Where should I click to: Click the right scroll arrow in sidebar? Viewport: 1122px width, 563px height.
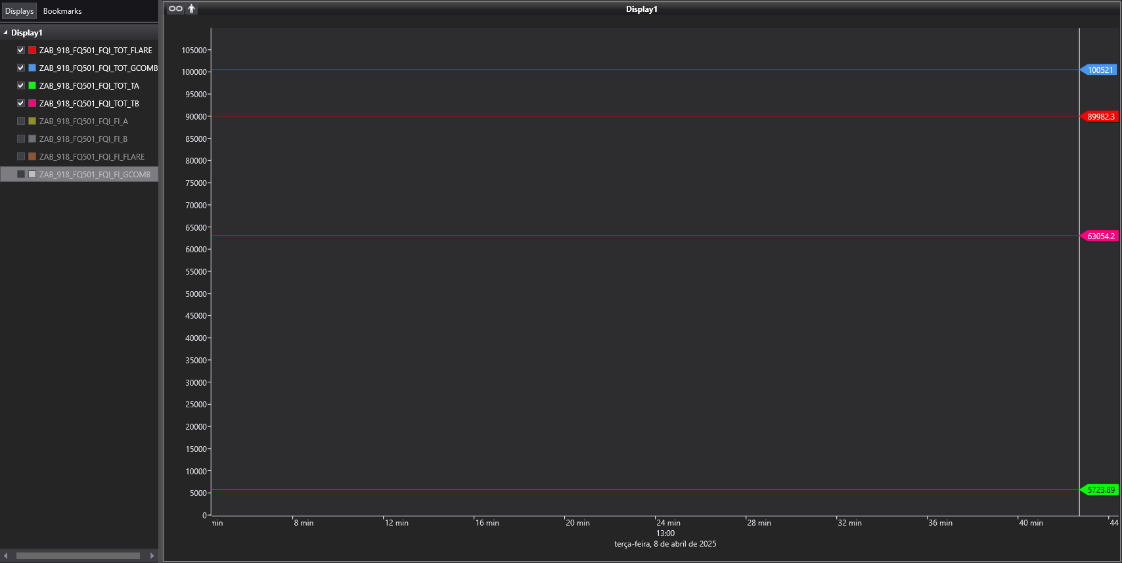pyautogui.click(x=152, y=556)
